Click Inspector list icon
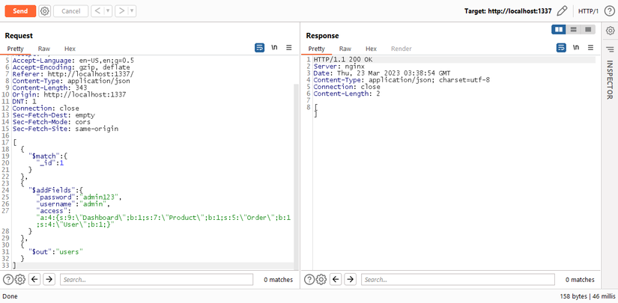618x303 pixels. [x=610, y=49]
